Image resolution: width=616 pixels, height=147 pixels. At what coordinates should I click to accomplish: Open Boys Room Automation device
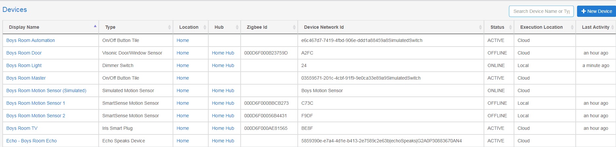[30, 40]
